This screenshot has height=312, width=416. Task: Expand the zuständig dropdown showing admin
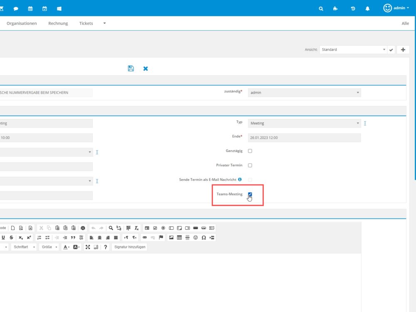[x=304, y=92]
